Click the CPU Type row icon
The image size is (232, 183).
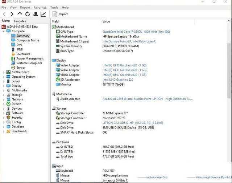pos(58,32)
